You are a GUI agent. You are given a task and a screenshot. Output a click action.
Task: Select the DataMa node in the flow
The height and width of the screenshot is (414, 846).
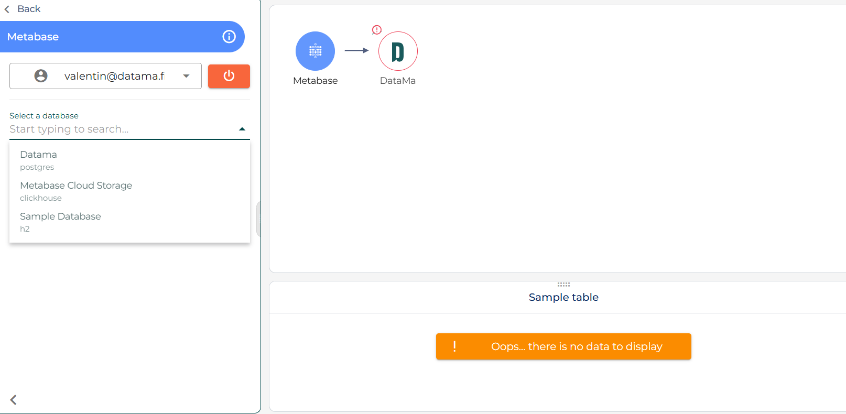click(398, 51)
